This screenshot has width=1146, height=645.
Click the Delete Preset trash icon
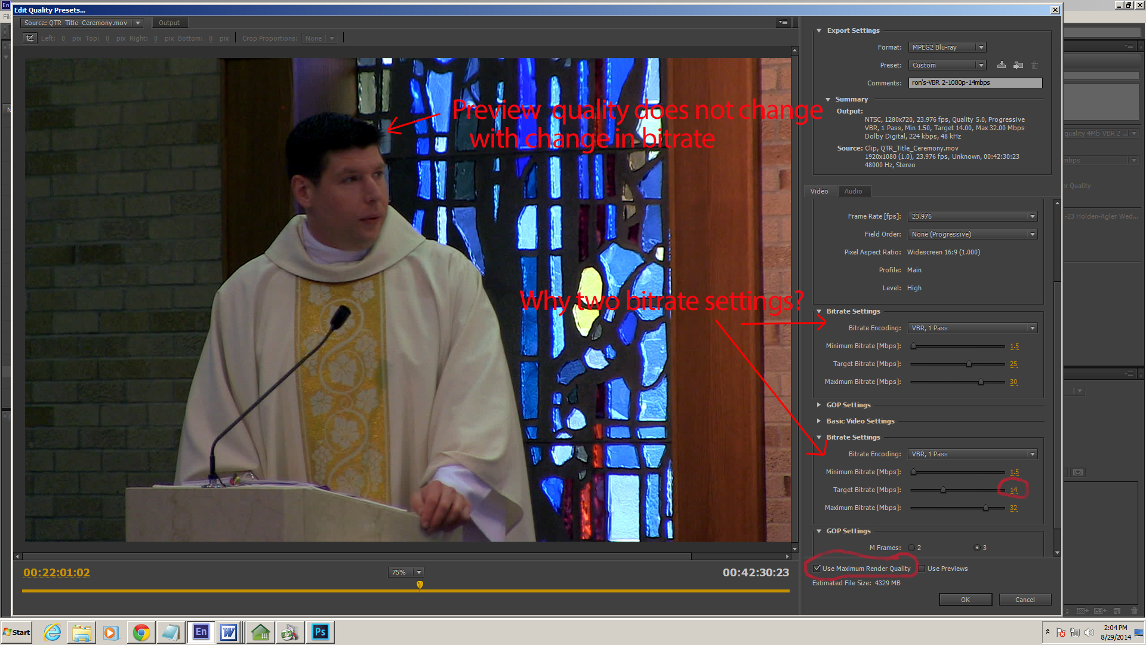coord(1035,65)
